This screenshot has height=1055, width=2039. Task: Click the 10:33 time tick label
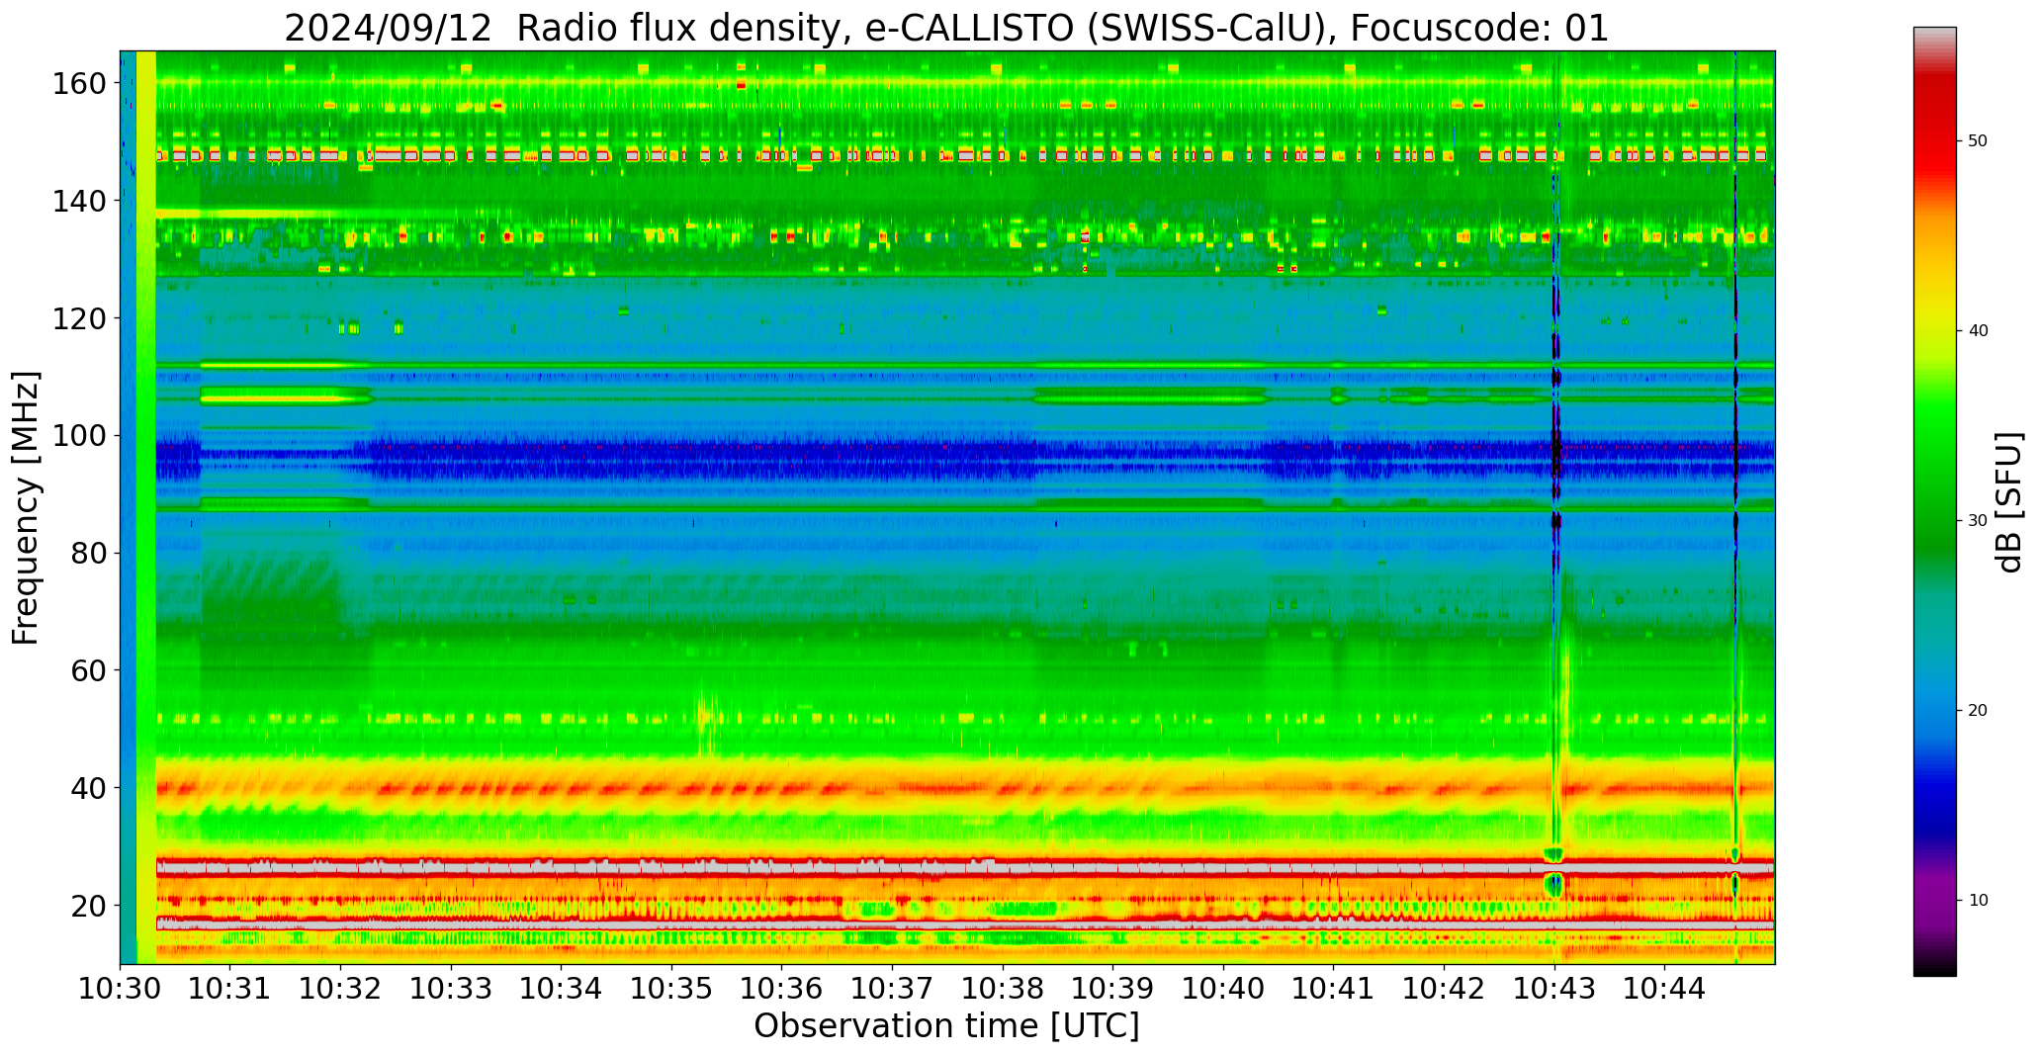click(451, 988)
